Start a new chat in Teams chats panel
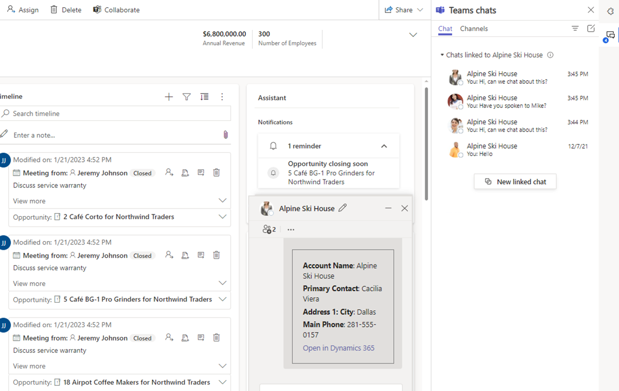 pyautogui.click(x=591, y=28)
